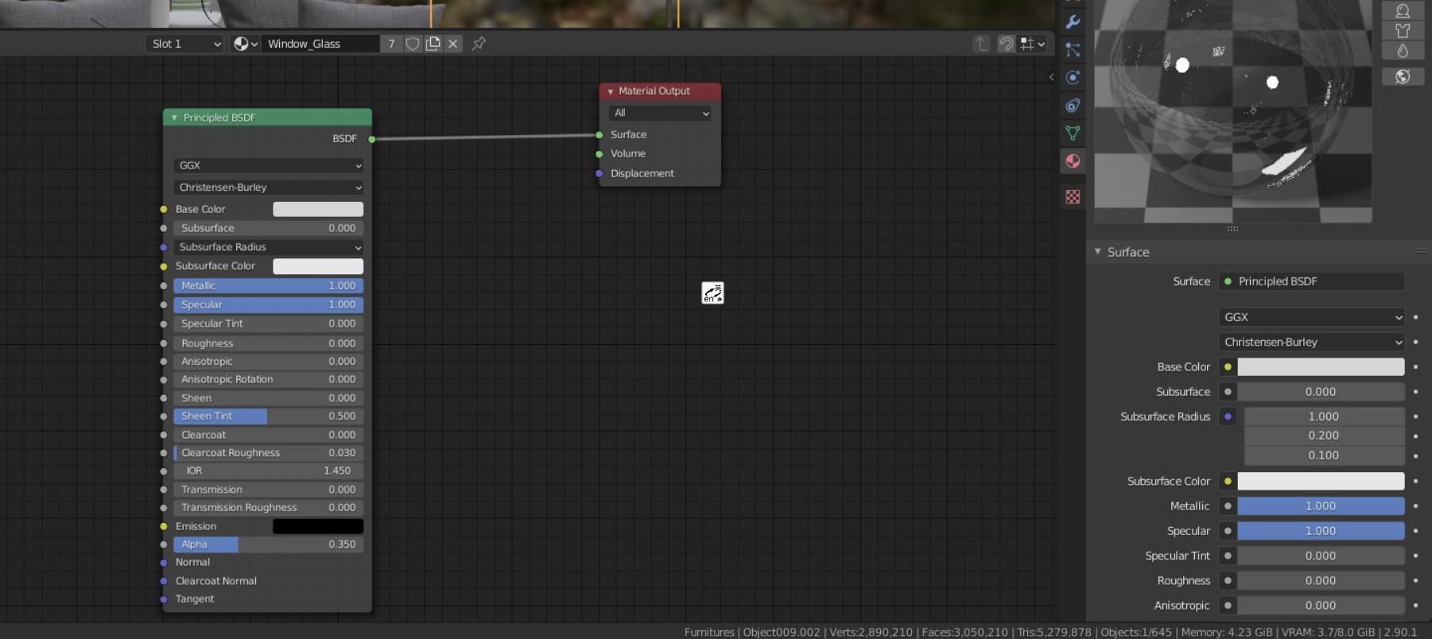The height and width of the screenshot is (639, 1432).
Task: Click the Emission color swatch in node
Action: pyautogui.click(x=318, y=526)
